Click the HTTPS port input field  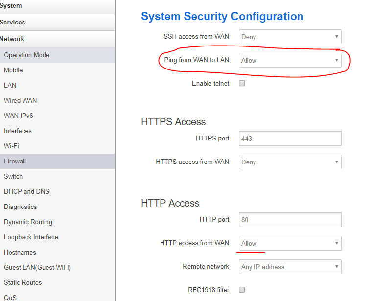coord(290,139)
